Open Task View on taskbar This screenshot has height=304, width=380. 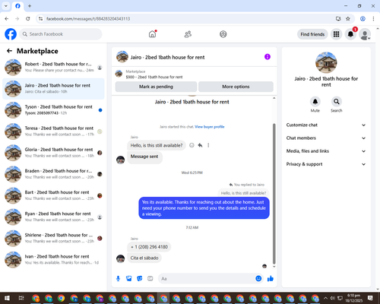(21, 298)
